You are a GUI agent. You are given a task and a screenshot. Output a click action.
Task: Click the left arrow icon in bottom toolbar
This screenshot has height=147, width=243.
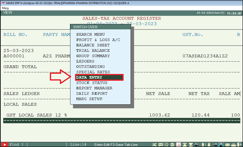197,145
